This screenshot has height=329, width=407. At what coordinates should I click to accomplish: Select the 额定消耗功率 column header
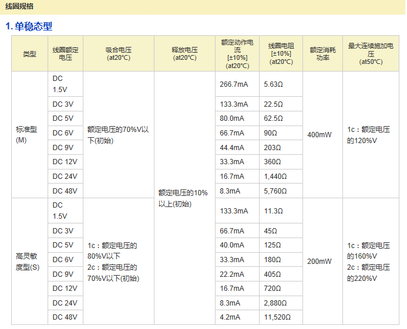[x=322, y=54]
